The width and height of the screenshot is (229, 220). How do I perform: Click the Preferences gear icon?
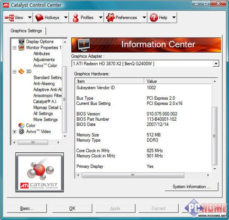coord(110,17)
